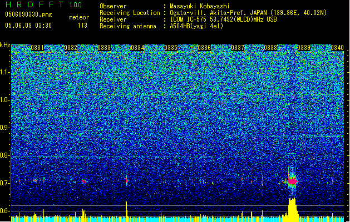
Task: Click the 'Receiving Location' field label
Action: click(x=130, y=13)
